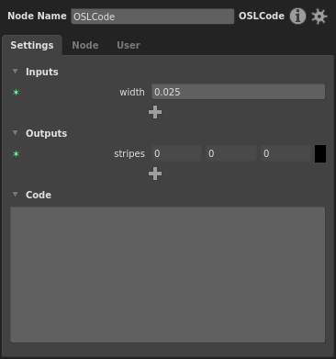Screen dimensions: 336x359
Task: Click inside the Code editor area
Action: 168,275
